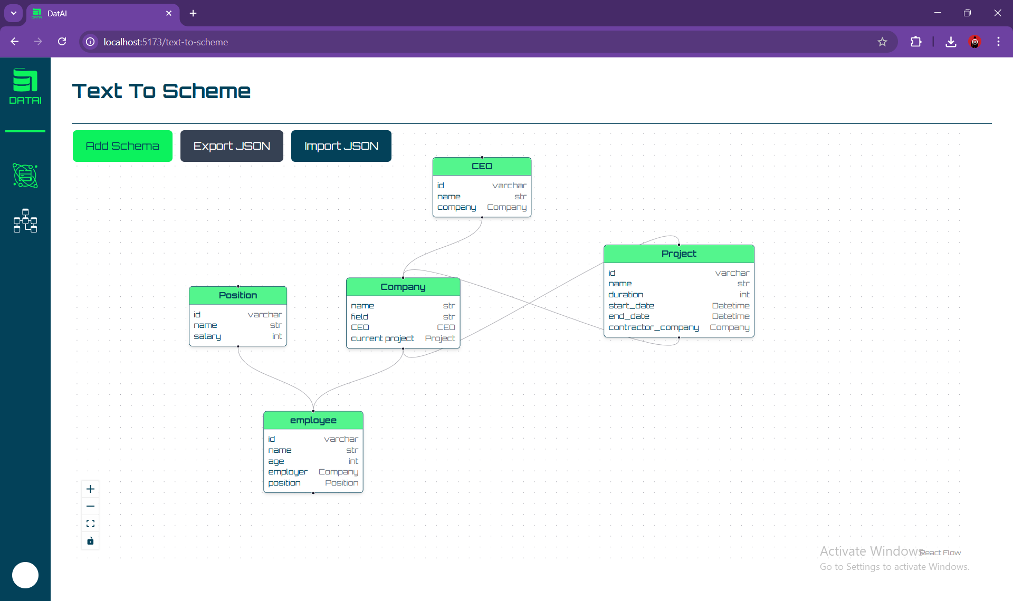
Task: Click the DatAI logo icon
Action: (25, 86)
